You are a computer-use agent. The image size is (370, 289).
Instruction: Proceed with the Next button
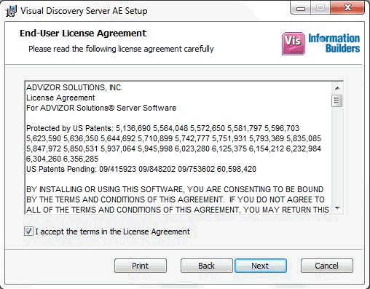tap(261, 266)
